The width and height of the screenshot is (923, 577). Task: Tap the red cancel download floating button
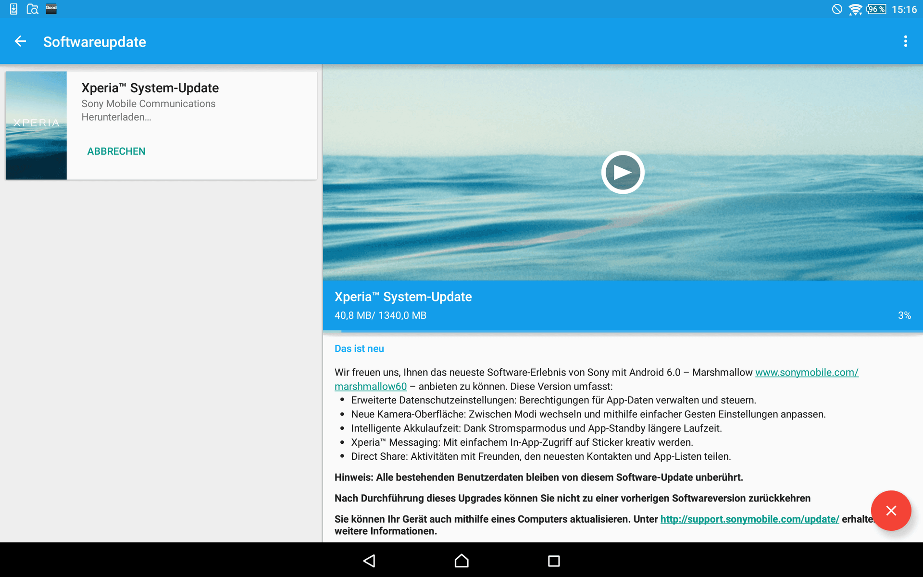tap(891, 511)
